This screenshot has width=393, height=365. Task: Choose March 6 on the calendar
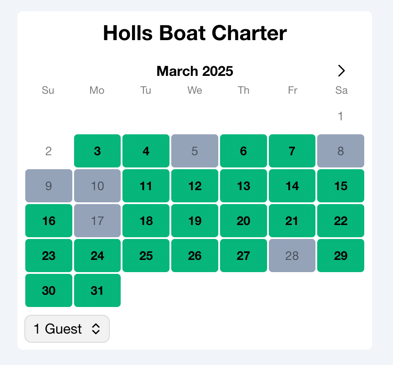pos(244,151)
